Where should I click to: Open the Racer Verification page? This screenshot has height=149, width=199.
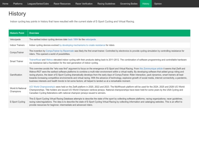point(84,4)
